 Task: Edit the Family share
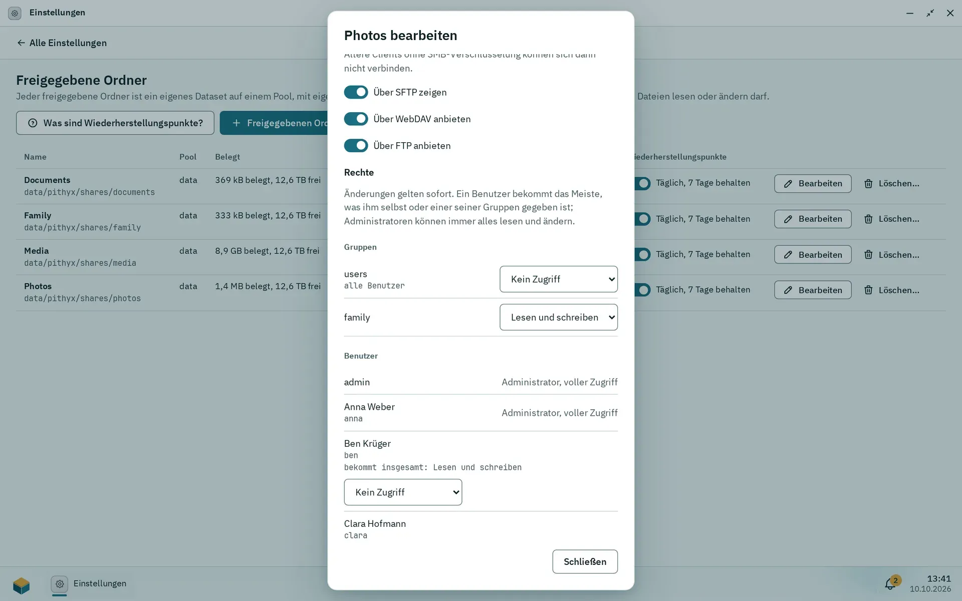[x=813, y=219]
